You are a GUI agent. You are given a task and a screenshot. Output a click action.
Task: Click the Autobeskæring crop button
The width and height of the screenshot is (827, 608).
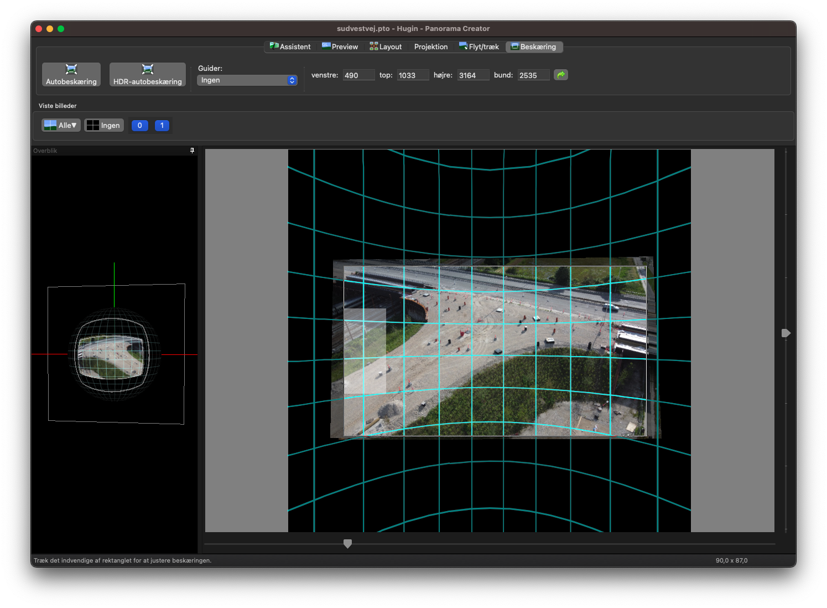pyautogui.click(x=71, y=75)
